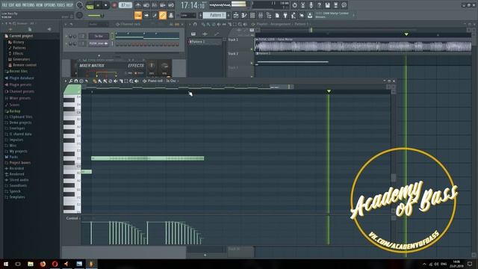Click the question mark help icon

319,5
